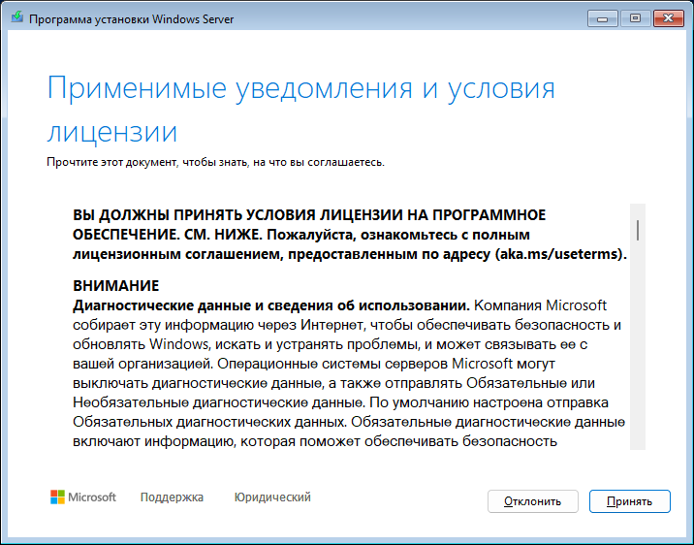Close the Windows Server setup window

pyautogui.click(x=669, y=18)
